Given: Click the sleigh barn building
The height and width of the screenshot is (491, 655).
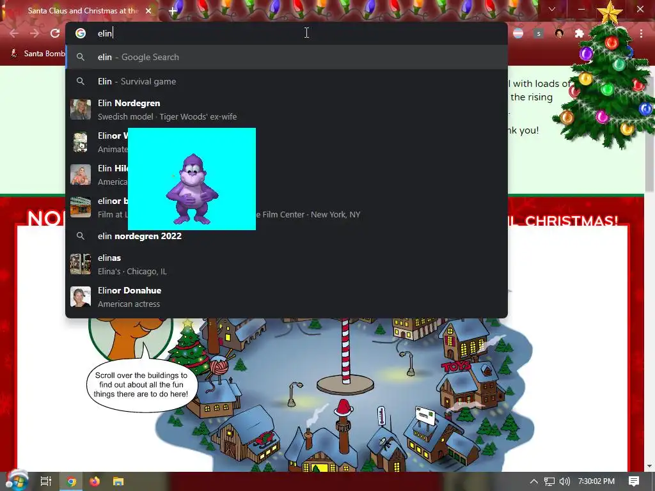Looking at the screenshot, I should [247, 435].
